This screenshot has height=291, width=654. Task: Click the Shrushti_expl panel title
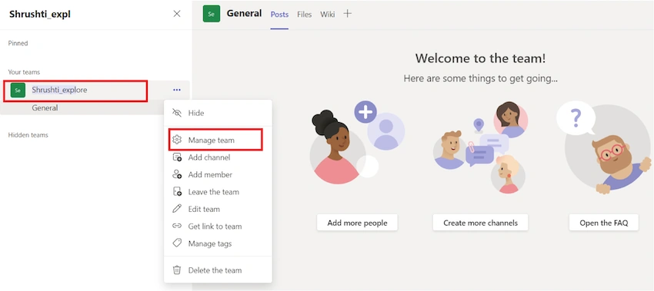click(x=40, y=14)
